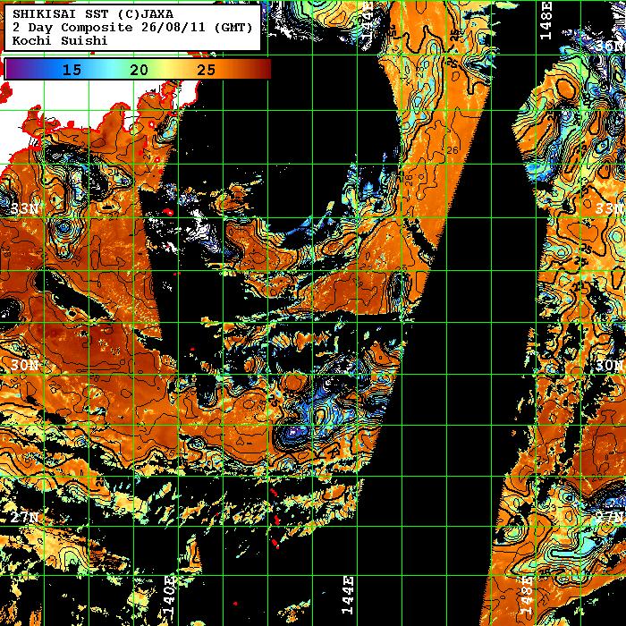Click the "27N" latitude label on the left edge

tap(24, 518)
